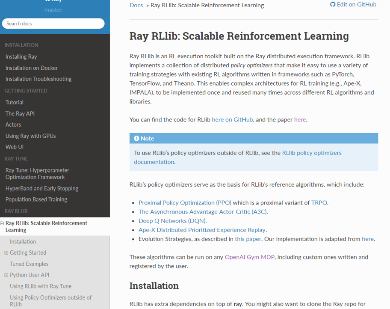Open the Ape-X Distributed Prioritized Experience Replay link

pyautogui.click(x=201, y=229)
